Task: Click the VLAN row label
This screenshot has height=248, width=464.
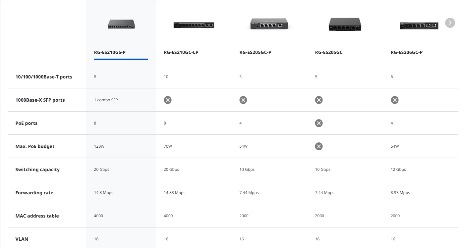Action: (x=22, y=239)
